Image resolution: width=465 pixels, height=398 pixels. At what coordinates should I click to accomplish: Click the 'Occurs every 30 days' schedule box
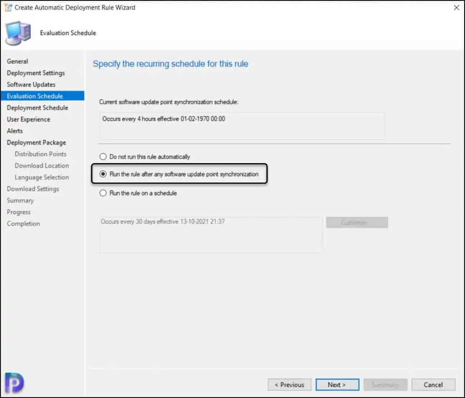tap(211, 235)
